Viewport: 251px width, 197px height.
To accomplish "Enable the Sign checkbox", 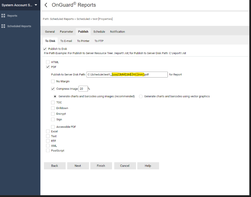I will click(53, 119).
